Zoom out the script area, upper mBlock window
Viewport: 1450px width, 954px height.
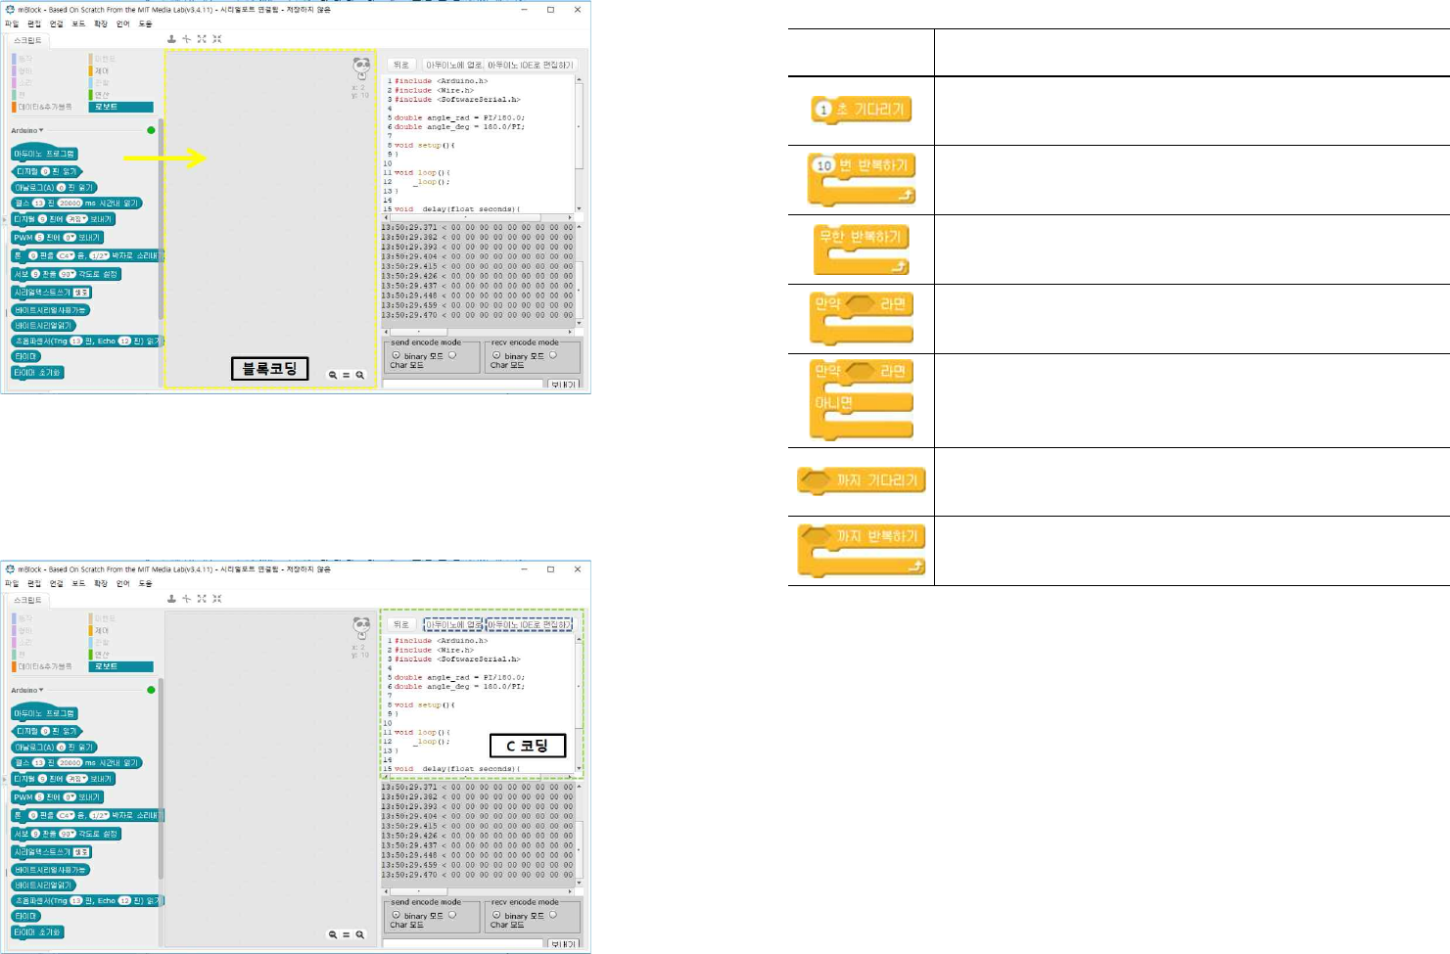coord(333,375)
